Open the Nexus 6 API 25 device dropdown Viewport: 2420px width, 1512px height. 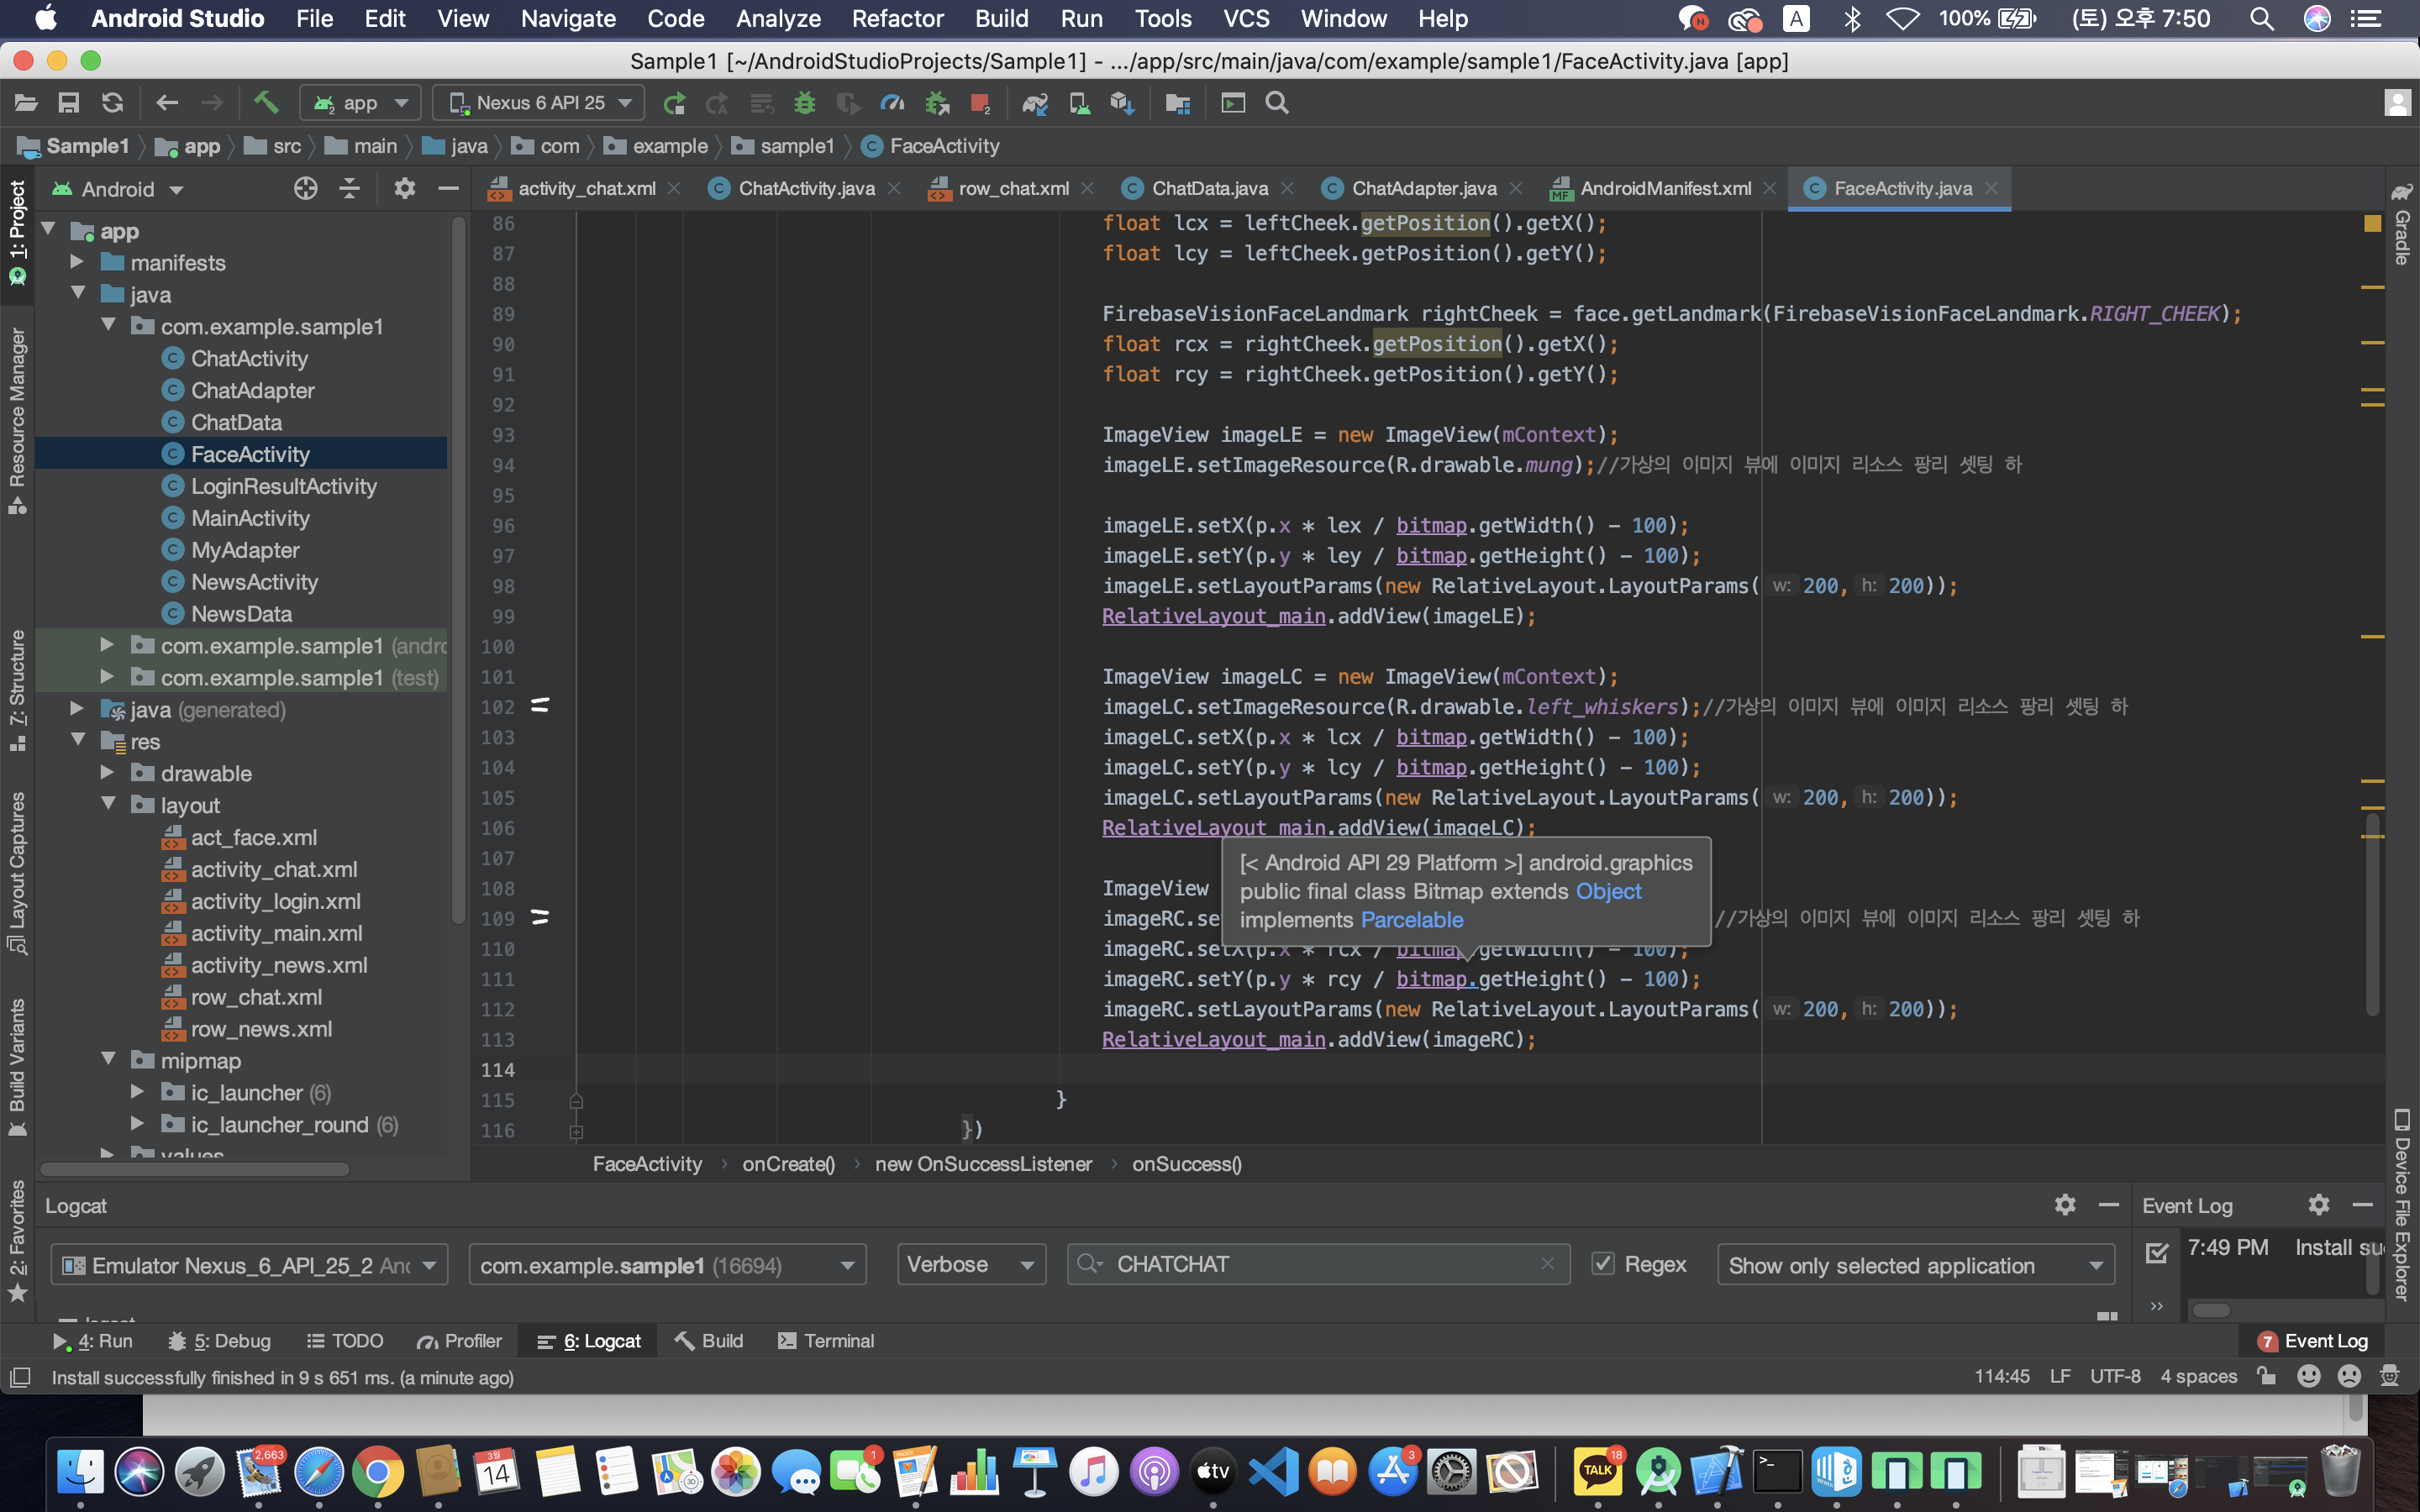539,103
